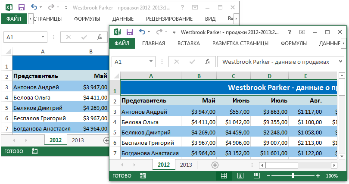Open ФОРМУЛЫ tab in front window
Screen dimensions: 349x184
293,44
